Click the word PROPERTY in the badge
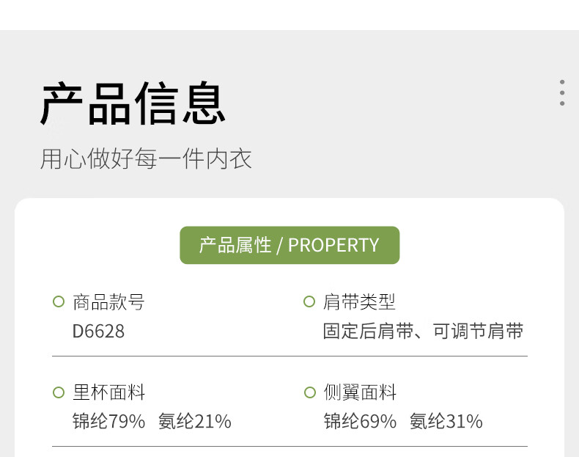579x457 pixels. [x=333, y=245]
